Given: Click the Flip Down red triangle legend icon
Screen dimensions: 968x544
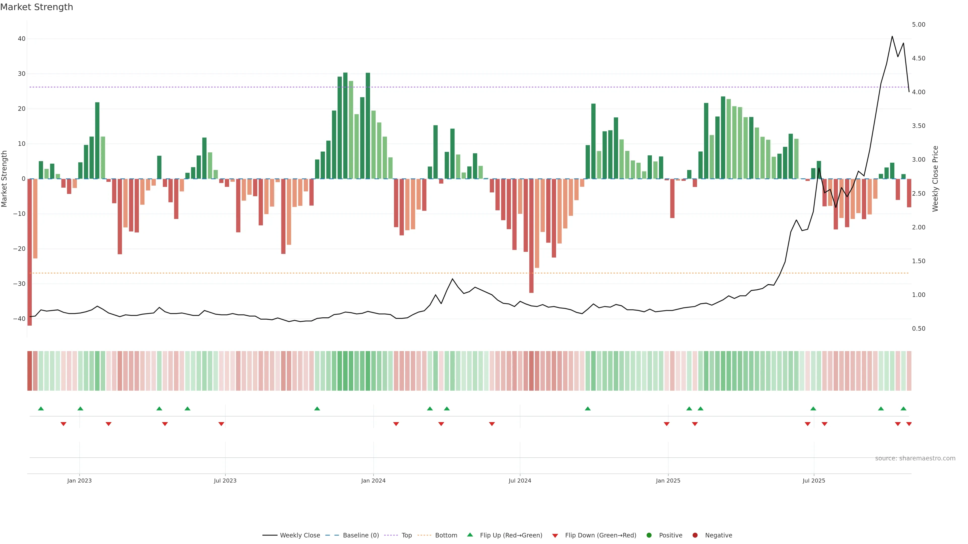Looking at the screenshot, I should click(x=555, y=536).
